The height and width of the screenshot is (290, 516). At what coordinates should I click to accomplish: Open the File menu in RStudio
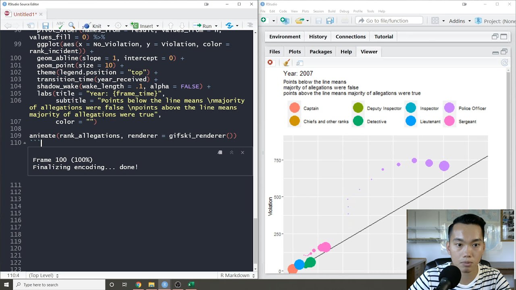[x=262, y=11]
